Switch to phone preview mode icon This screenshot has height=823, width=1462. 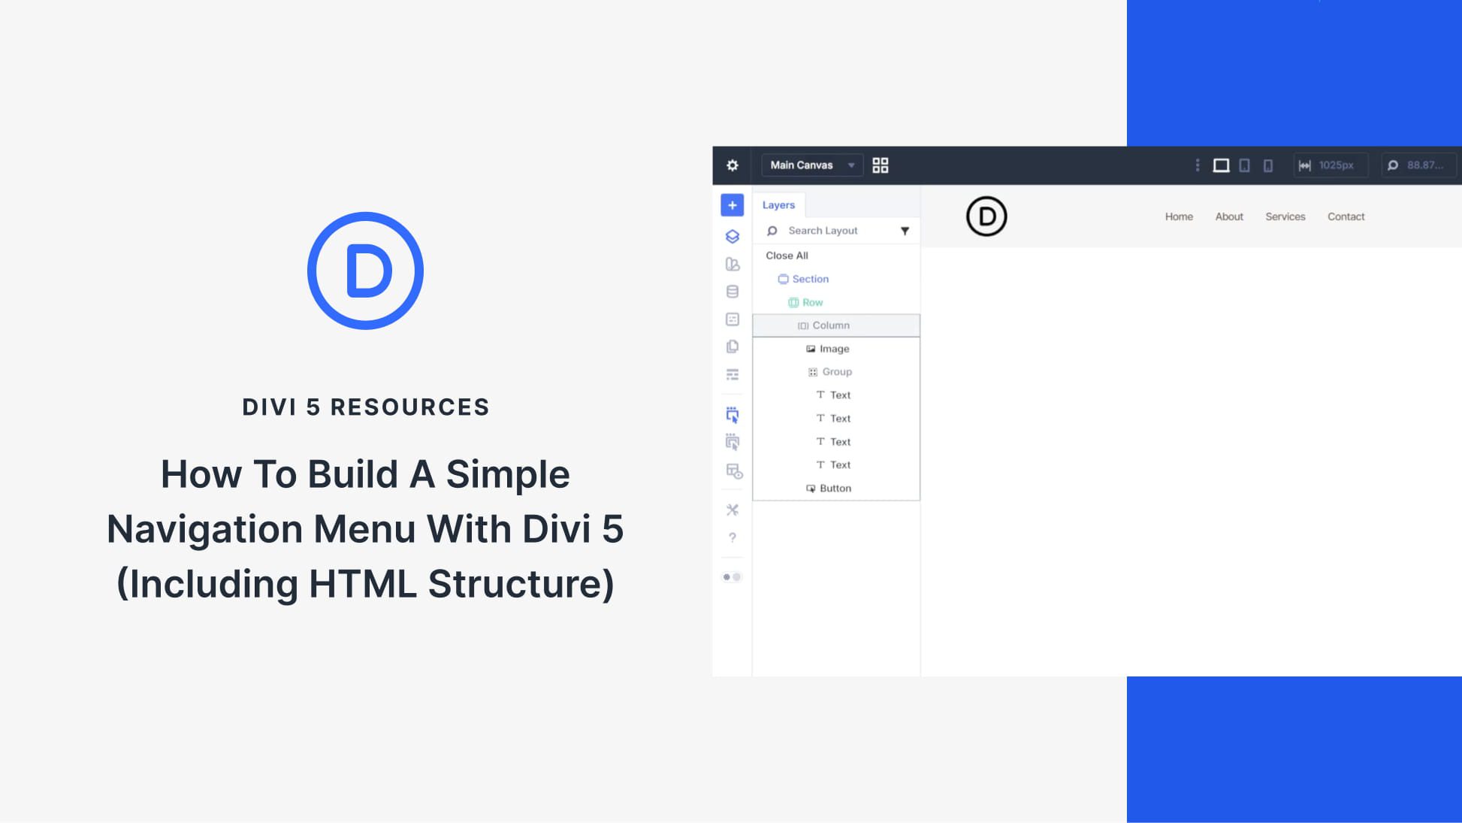pyautogui.click(x=1269, y=165)
